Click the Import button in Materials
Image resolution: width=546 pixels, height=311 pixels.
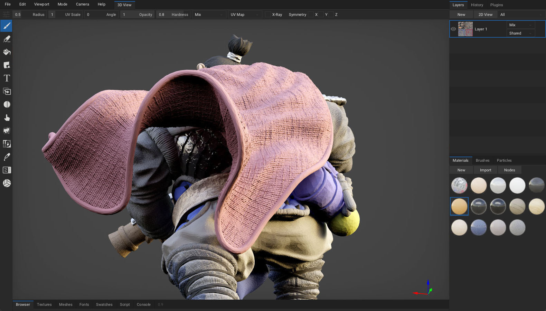pos(485,170)
